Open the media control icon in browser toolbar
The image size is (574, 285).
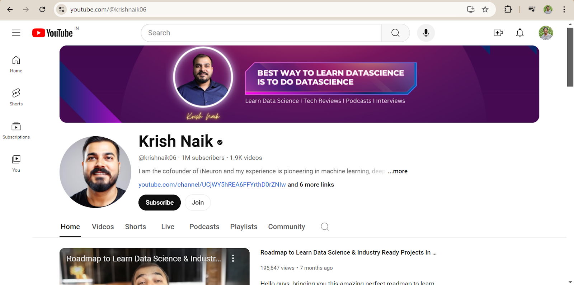[x=532, y=9]
